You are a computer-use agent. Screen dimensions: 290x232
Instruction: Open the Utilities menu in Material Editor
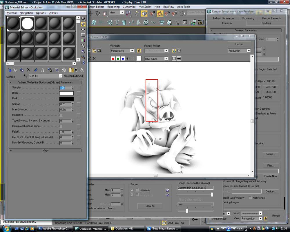coord(53,13)
